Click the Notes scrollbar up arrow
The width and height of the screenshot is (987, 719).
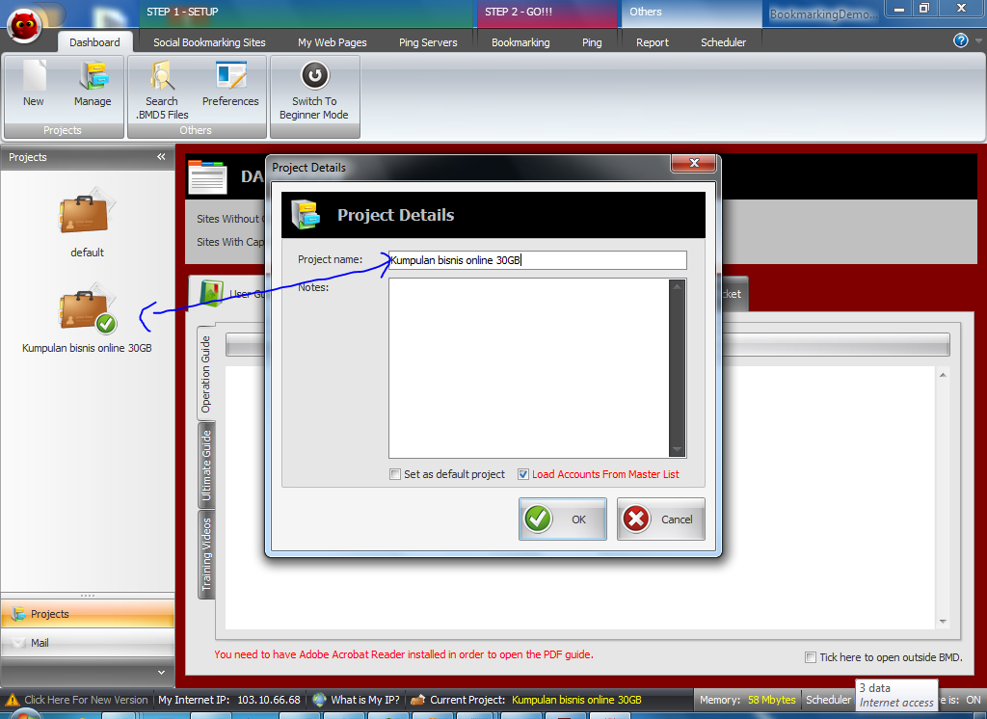[678, 286]
